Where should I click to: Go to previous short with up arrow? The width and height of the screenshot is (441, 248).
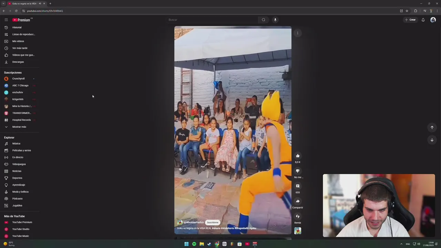[x=432, y=127]
